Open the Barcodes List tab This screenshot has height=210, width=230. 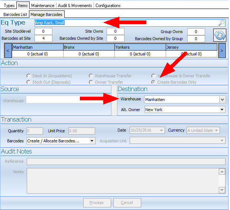[x=15, y=14]
